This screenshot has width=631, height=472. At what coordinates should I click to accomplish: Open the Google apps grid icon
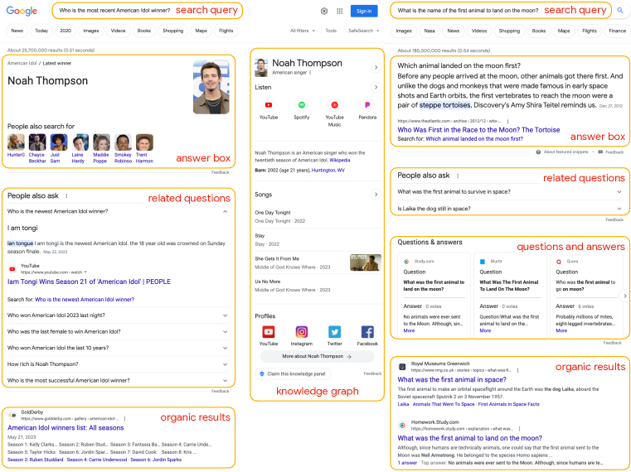[x=340, y=12]
